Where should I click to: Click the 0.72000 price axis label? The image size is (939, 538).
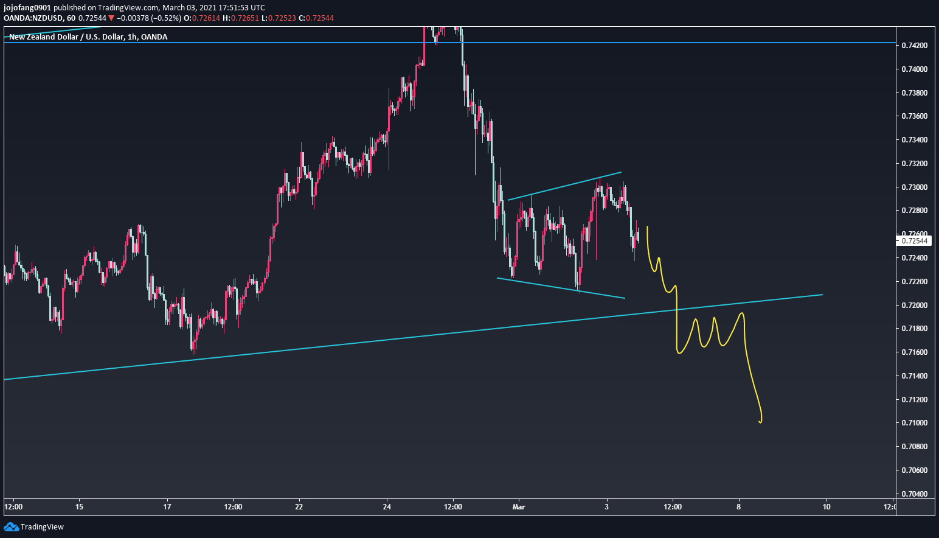tap(914, 305)
